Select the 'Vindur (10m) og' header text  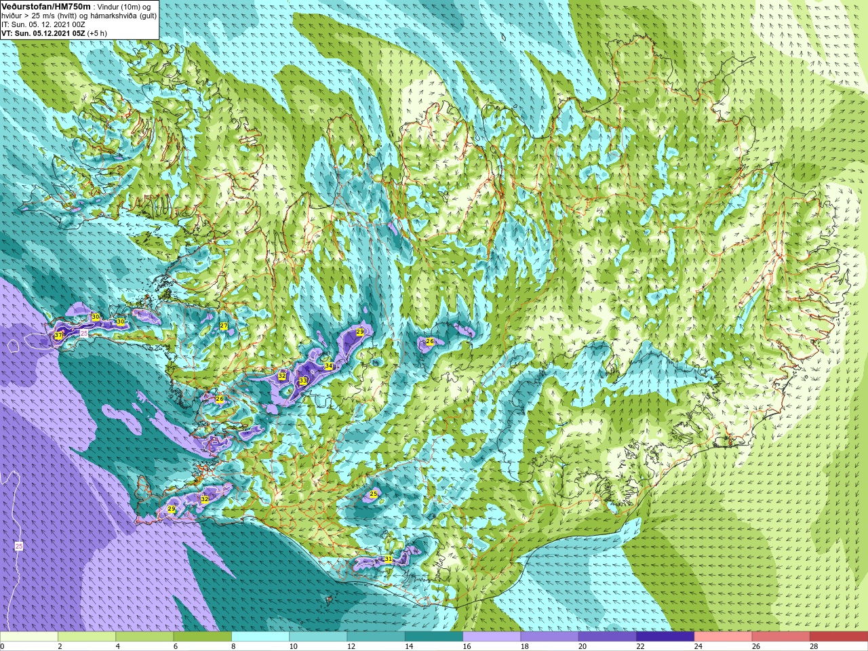pyautogui.click(x=124, y=7)
